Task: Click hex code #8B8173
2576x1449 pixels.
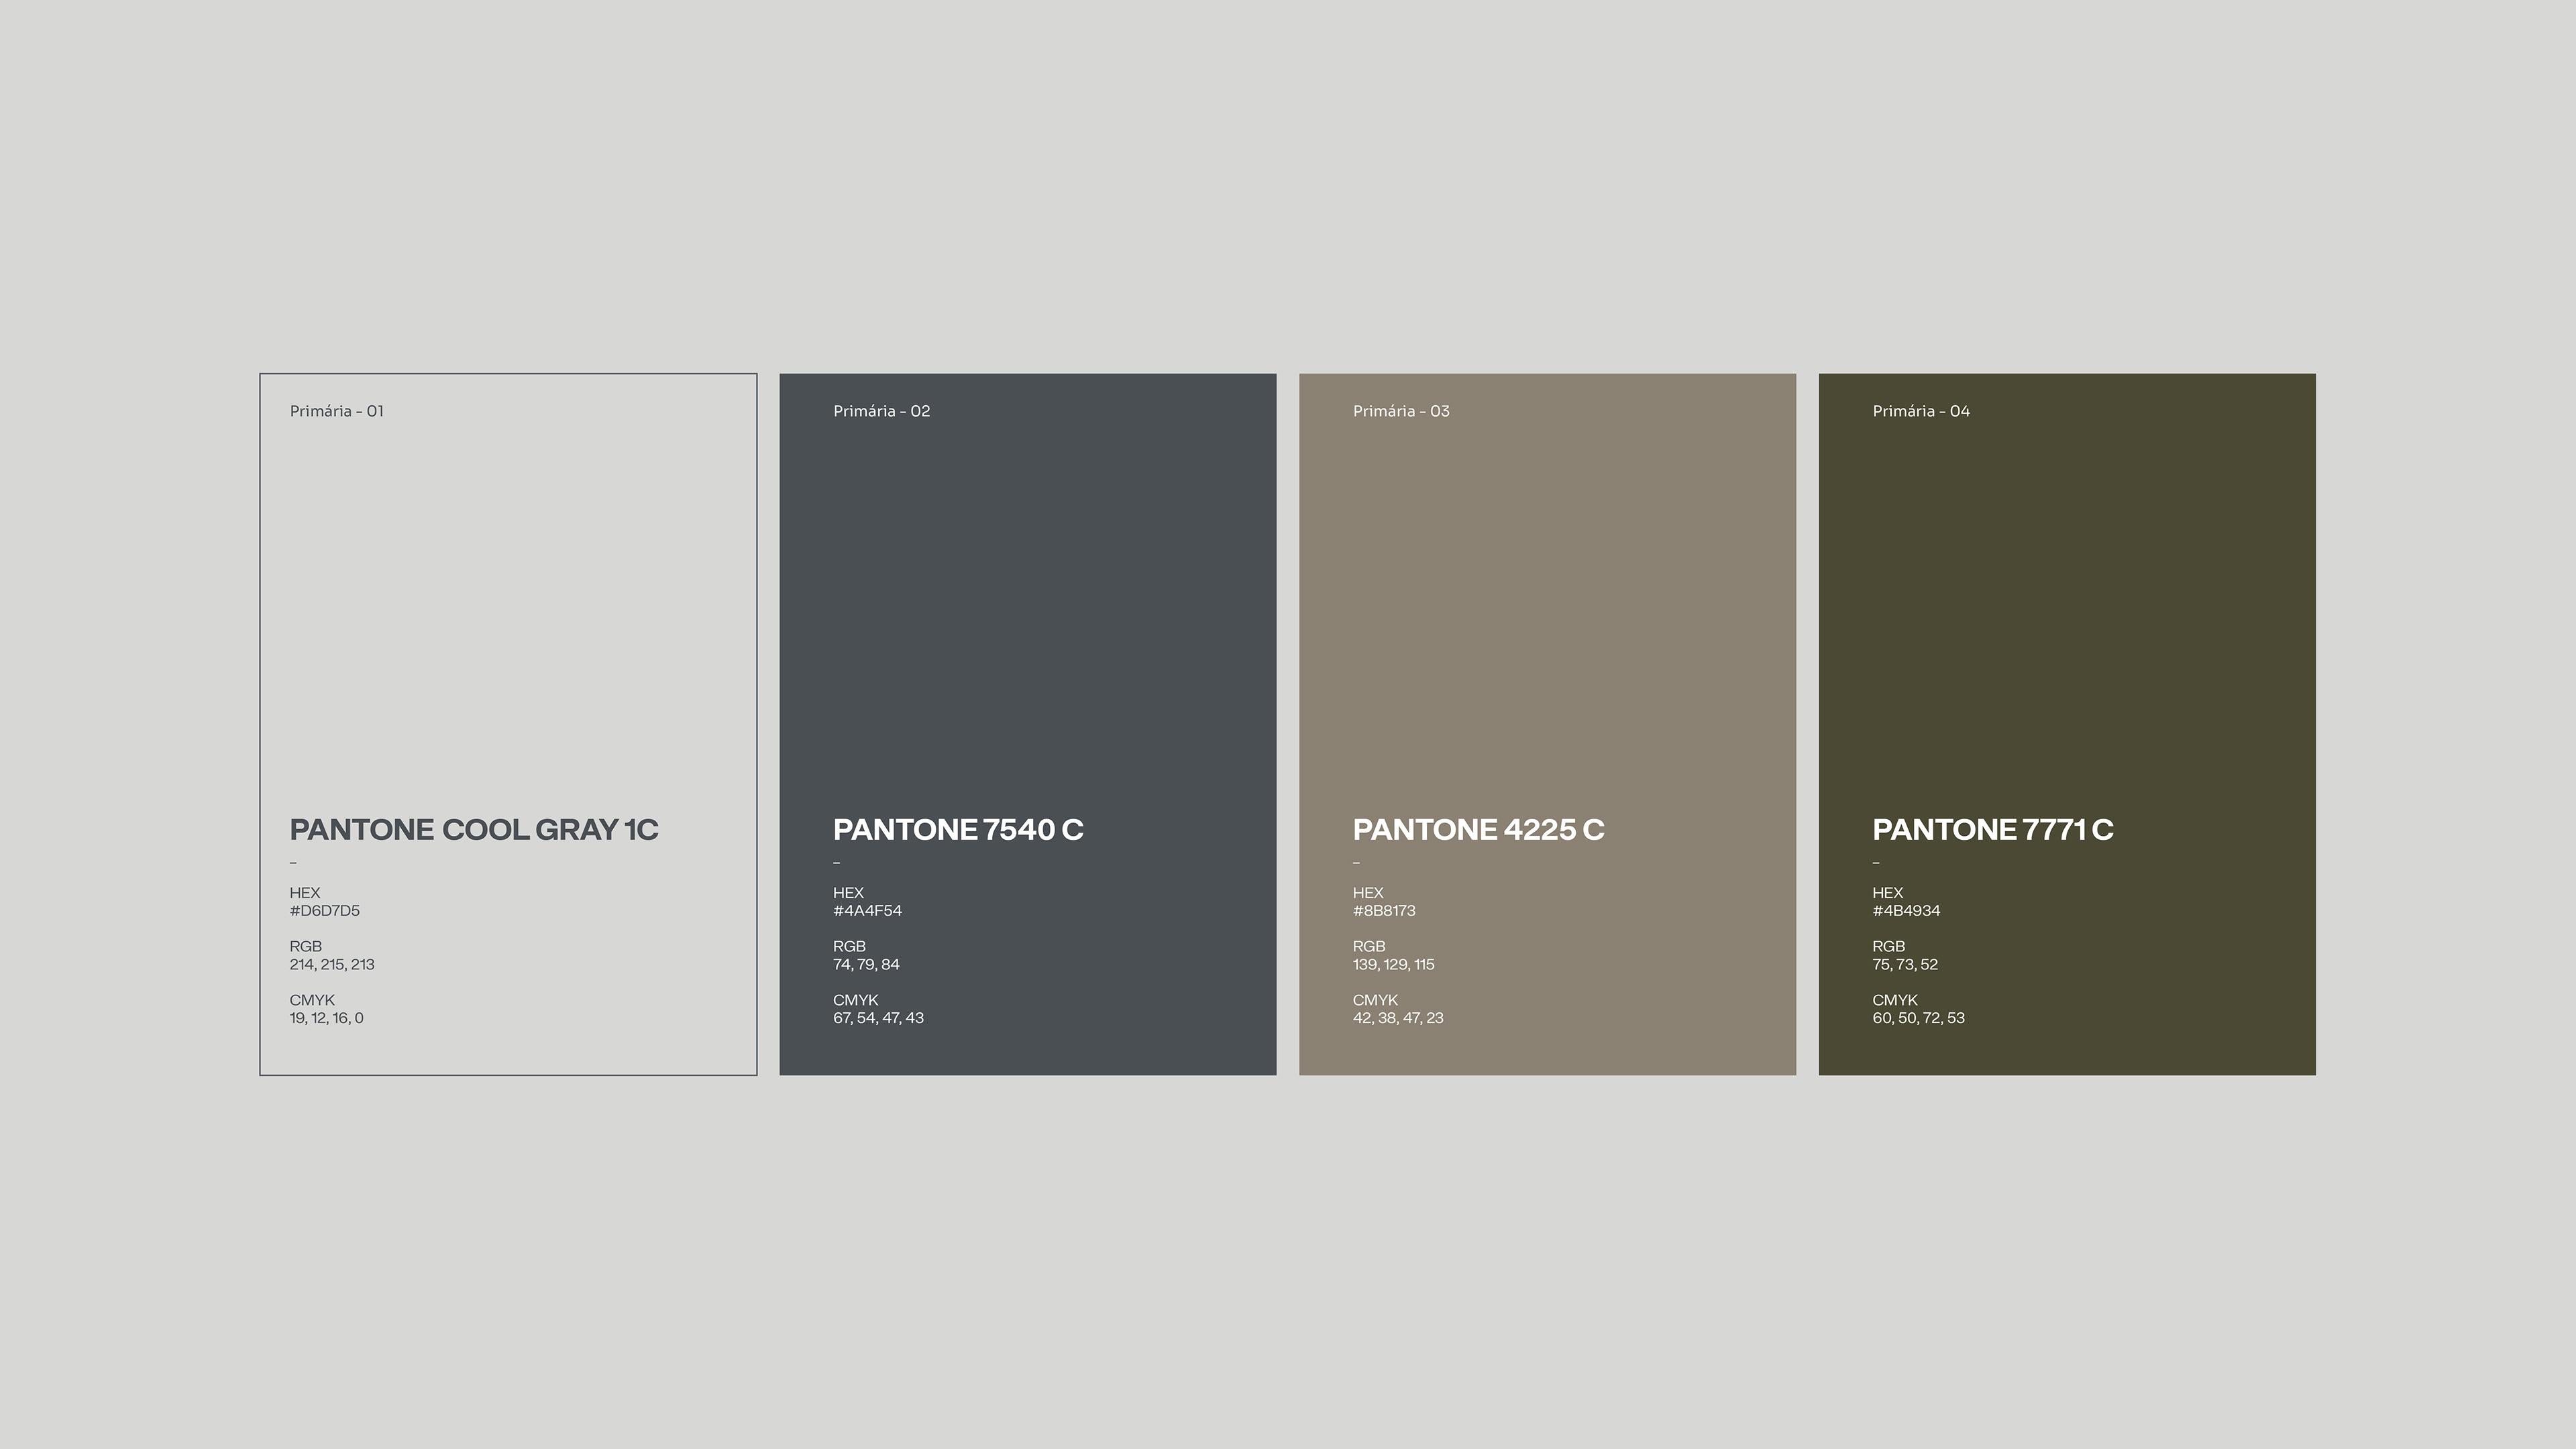Action: tap(1384, 911)
